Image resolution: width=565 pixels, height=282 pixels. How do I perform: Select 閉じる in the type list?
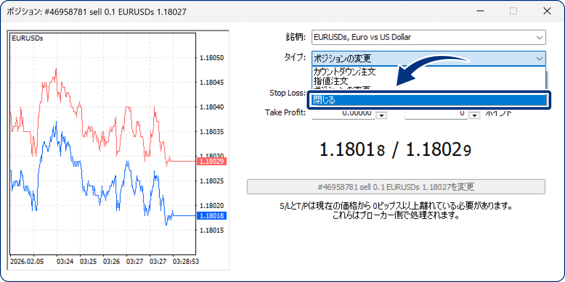click(428, 100)
